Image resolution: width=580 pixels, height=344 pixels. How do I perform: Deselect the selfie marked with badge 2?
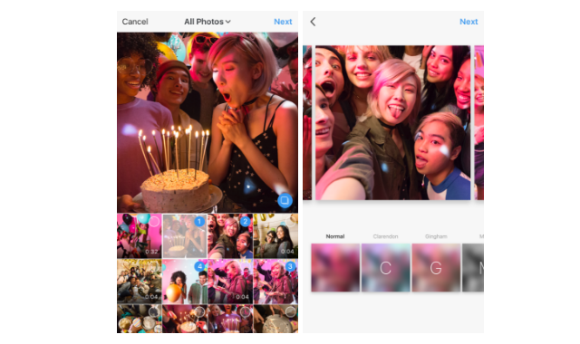click(245, 221)
